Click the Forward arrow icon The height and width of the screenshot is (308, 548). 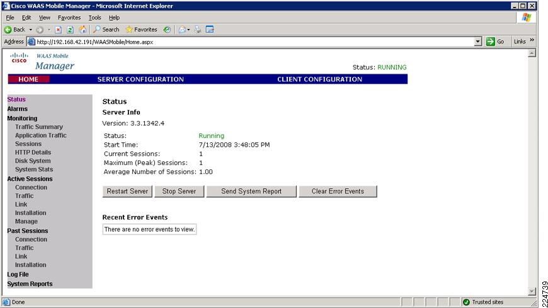pyautogui.click(x=40, y=30)
